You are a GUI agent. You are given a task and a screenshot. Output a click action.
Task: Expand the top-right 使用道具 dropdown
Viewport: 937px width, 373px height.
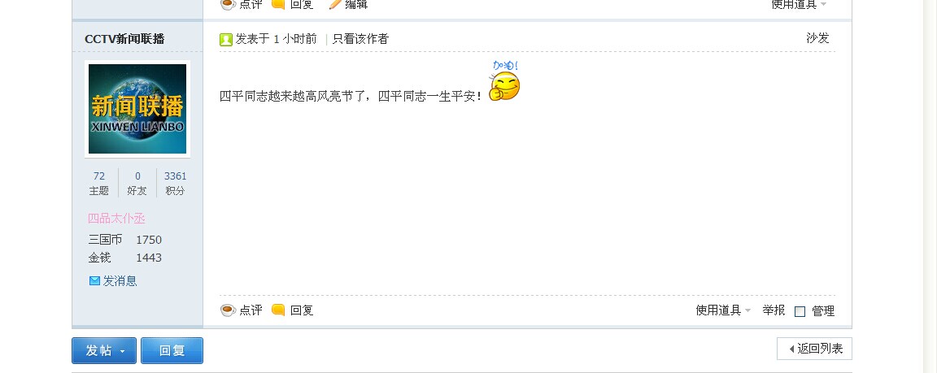(x=799, y=4)
